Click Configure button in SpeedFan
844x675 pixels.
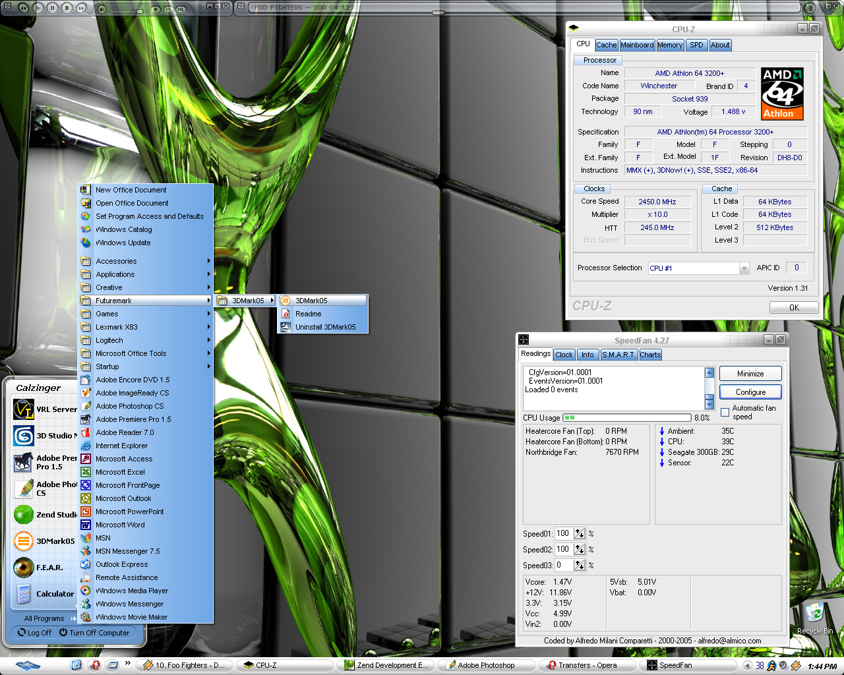tap(750, 392)
